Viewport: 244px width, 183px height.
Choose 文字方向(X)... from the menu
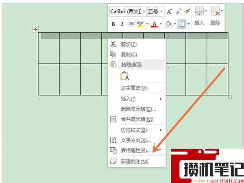point(137,140)
